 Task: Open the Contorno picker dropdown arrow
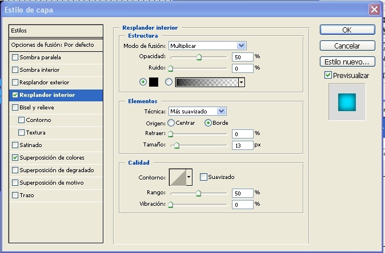[x=189, y=177]
